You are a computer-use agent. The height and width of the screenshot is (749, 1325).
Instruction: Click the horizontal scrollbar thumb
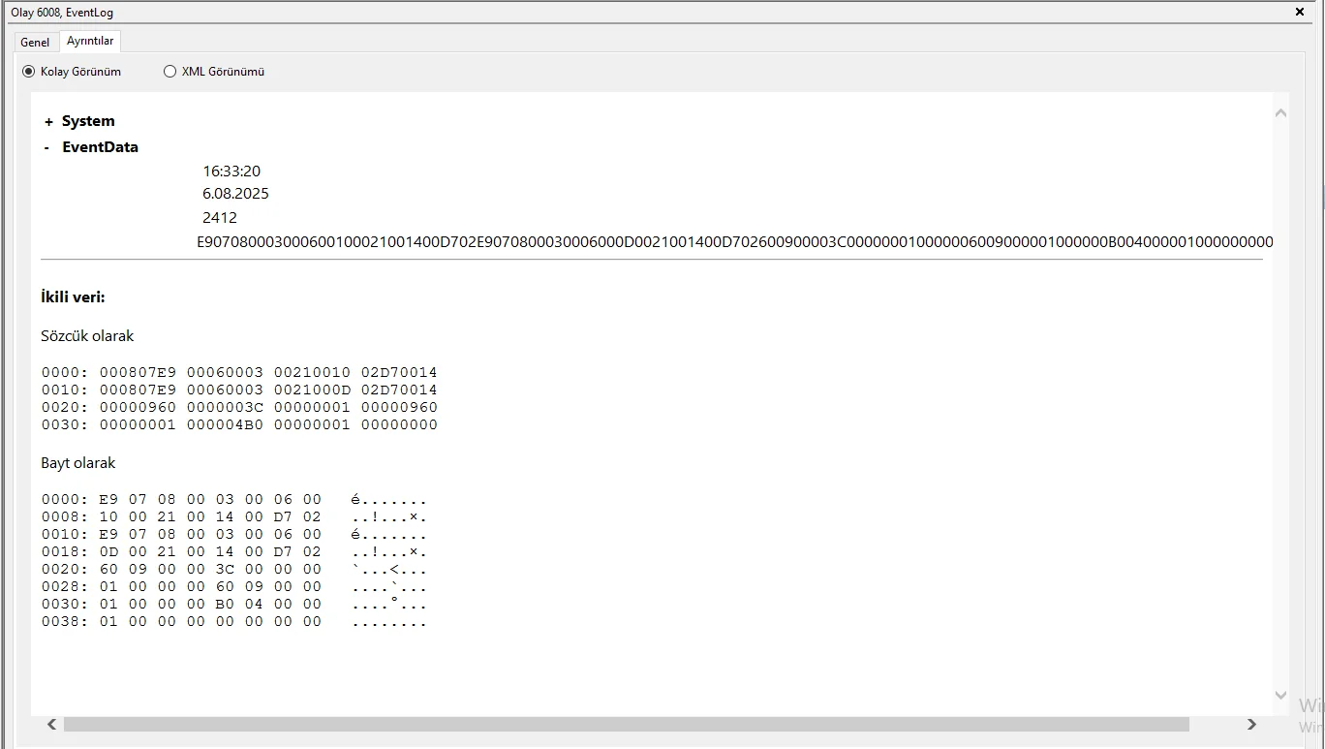(626, 724)
